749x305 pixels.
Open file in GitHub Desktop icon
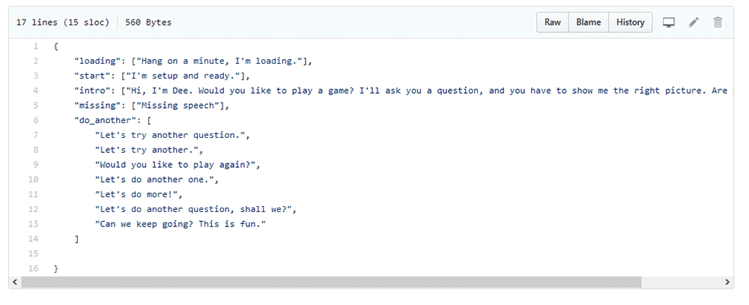pyautogui.click(x=668, y=22)
